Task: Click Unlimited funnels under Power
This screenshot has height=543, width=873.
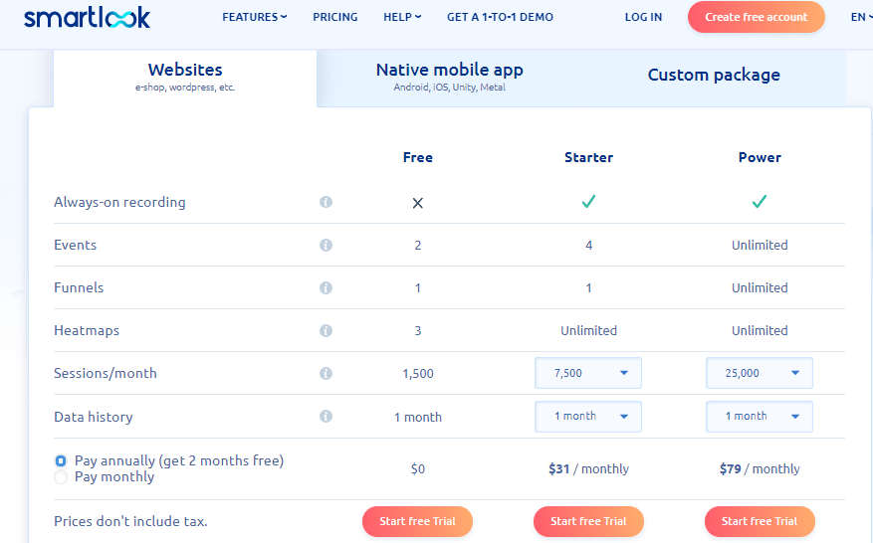Action: pyautogui.click(x=760, y=287)
